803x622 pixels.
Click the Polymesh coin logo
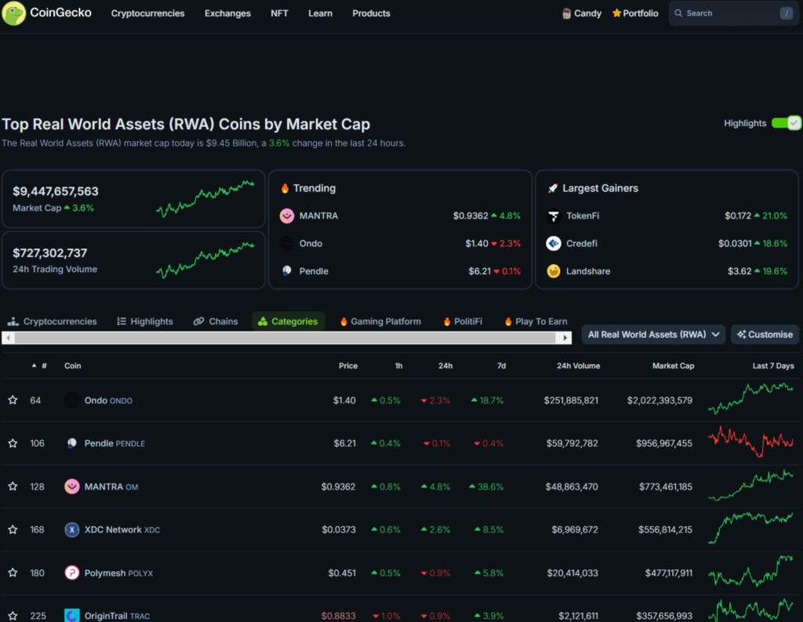tap(71, 573)
